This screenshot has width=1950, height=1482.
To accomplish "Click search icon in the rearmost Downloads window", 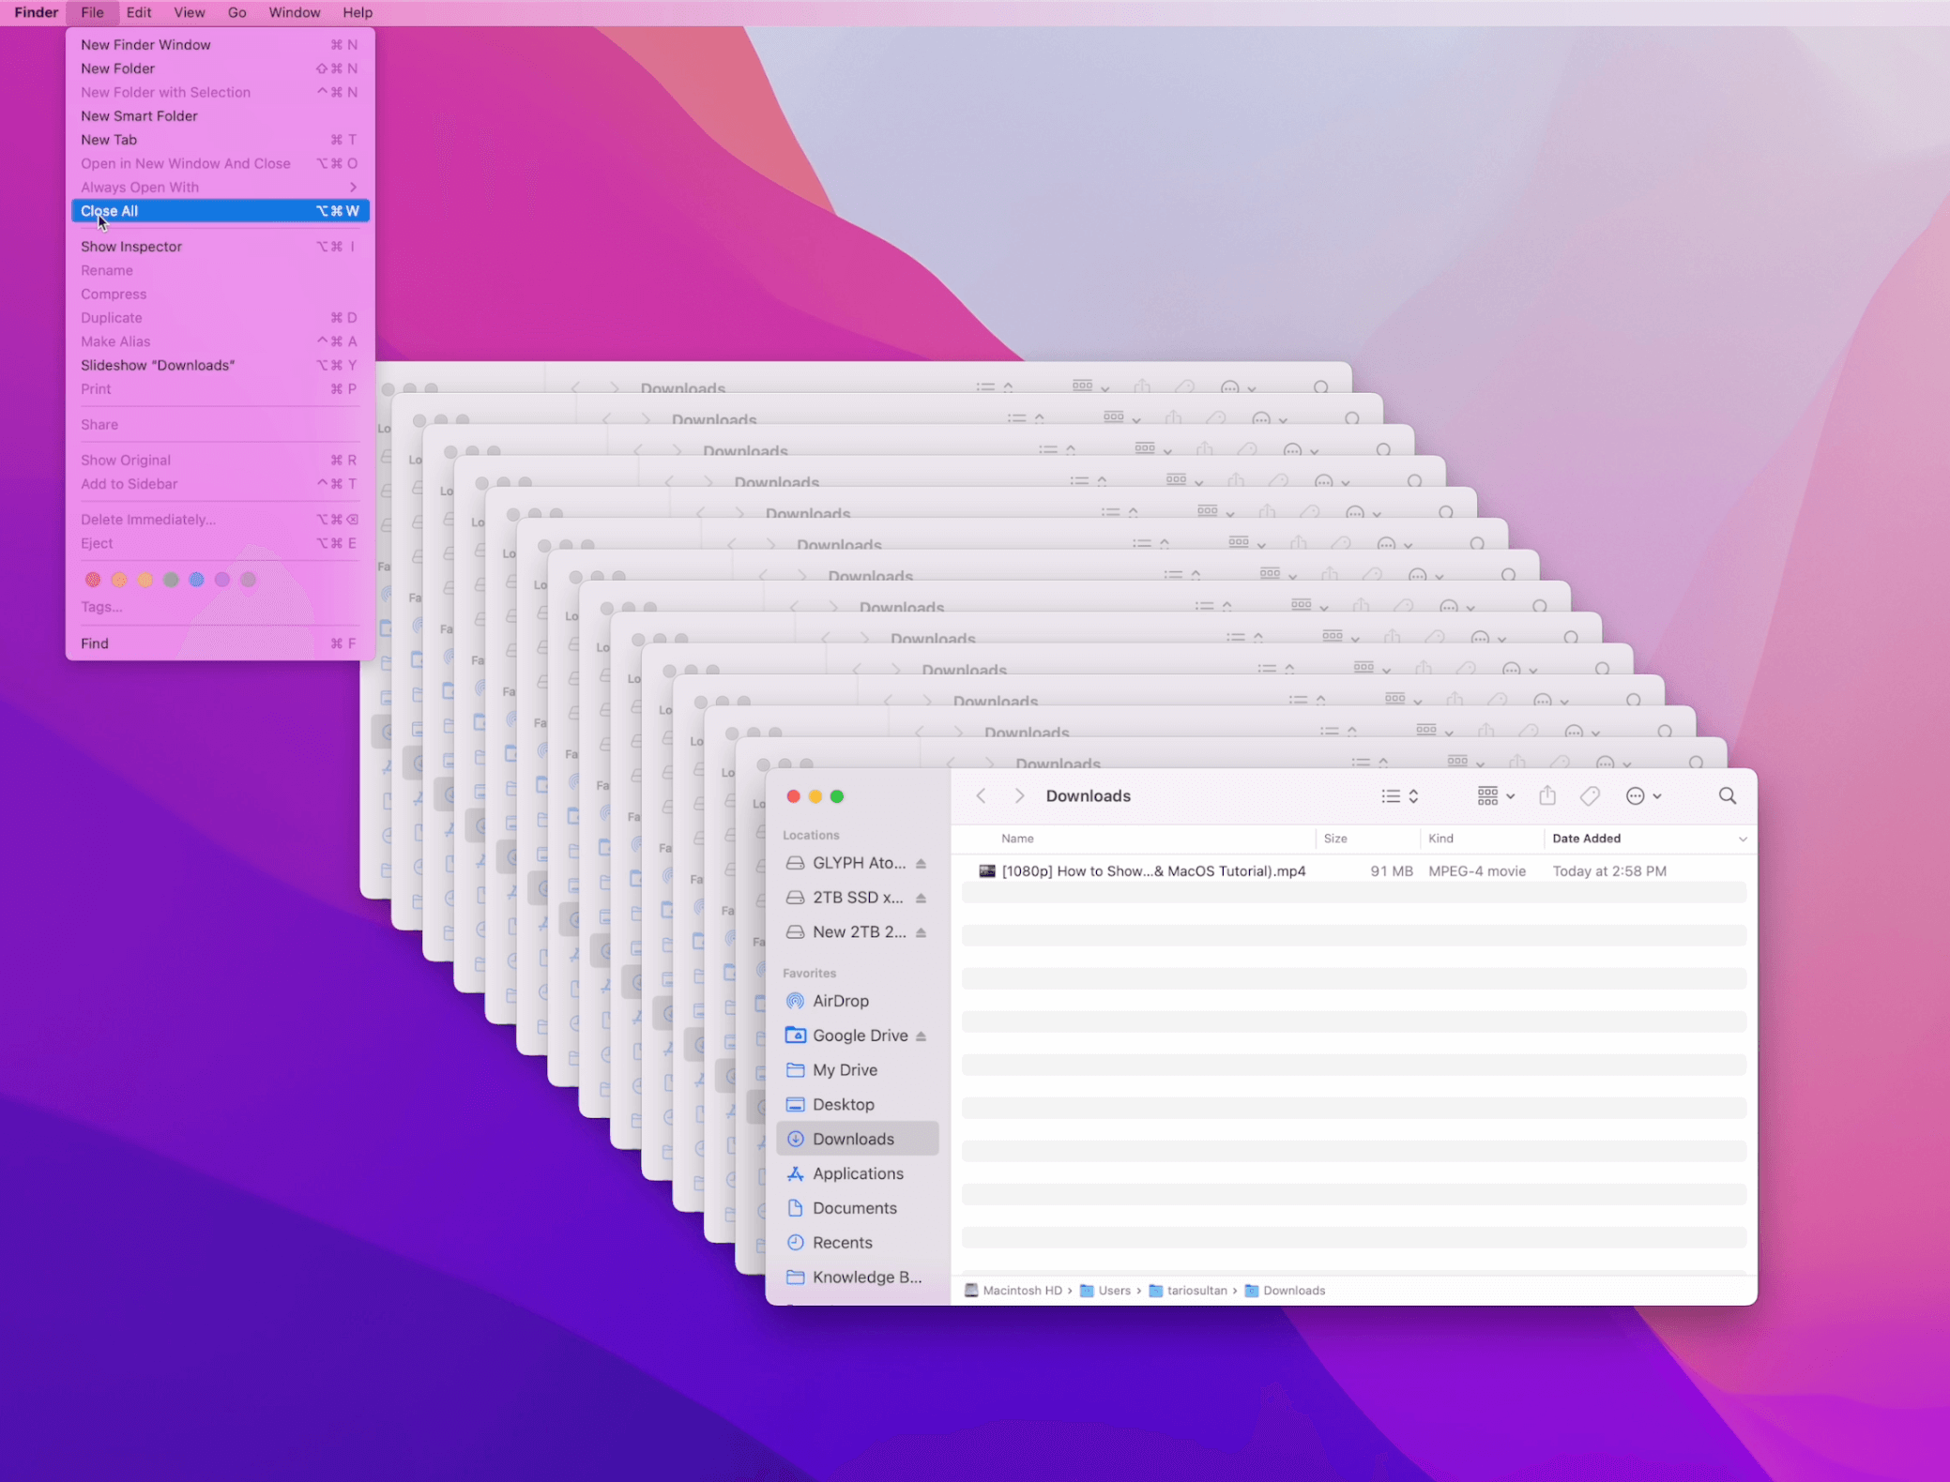I will click(1320, 387).
